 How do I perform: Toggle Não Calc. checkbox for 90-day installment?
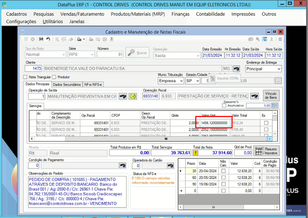pos(223,184)
